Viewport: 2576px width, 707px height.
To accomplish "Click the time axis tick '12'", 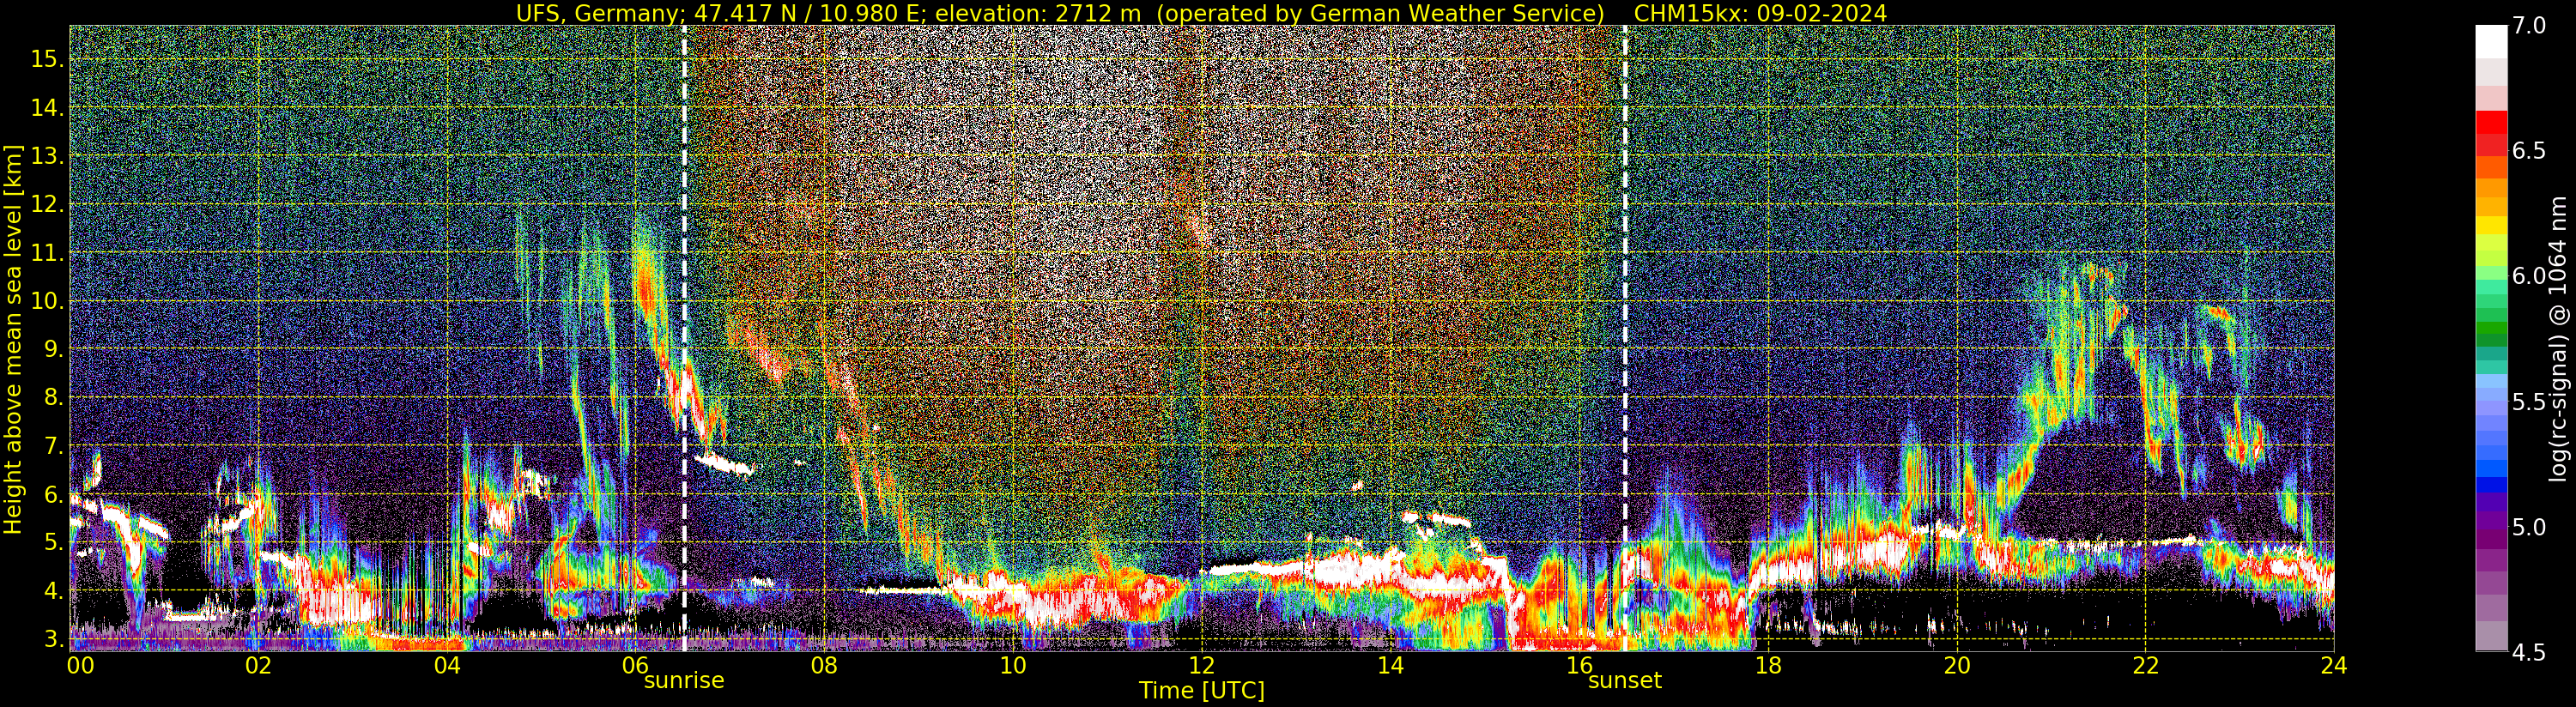I will click(1201, 666).
